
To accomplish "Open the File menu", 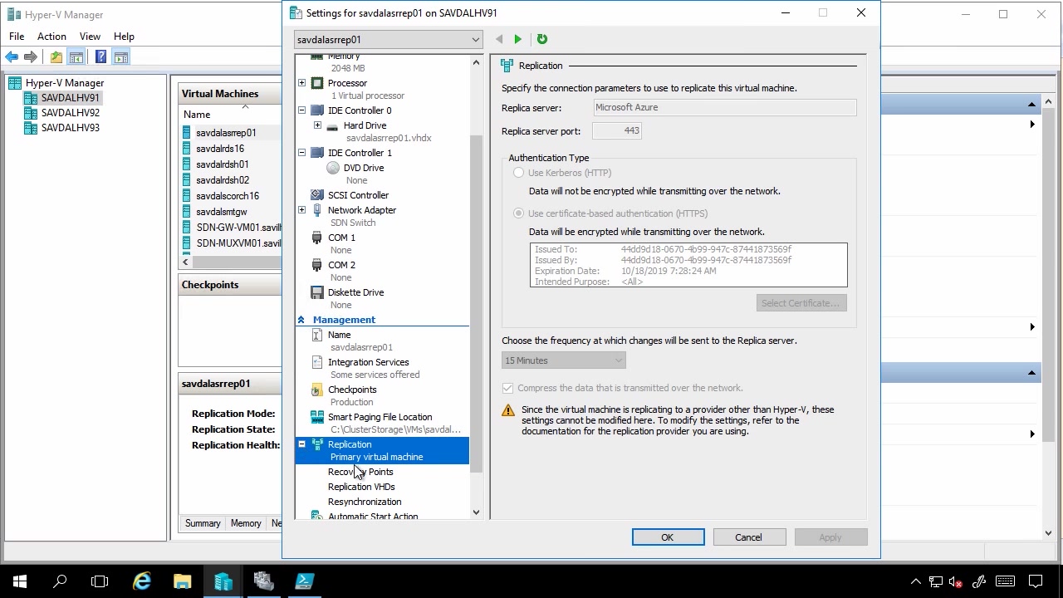I will [17, 37].
